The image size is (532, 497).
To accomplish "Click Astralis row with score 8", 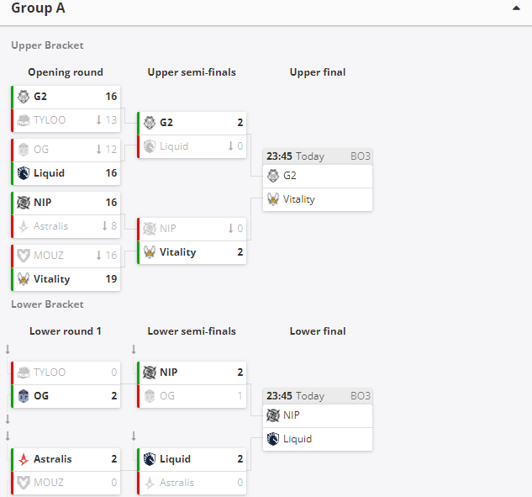I will click(66, 226).
